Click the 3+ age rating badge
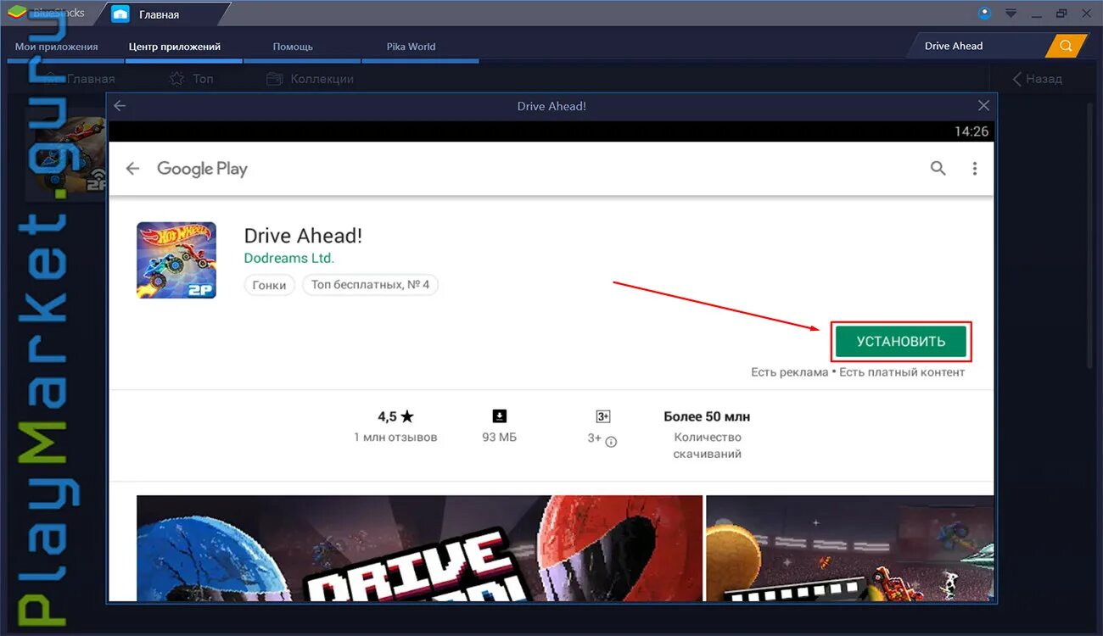 point(603,416)
